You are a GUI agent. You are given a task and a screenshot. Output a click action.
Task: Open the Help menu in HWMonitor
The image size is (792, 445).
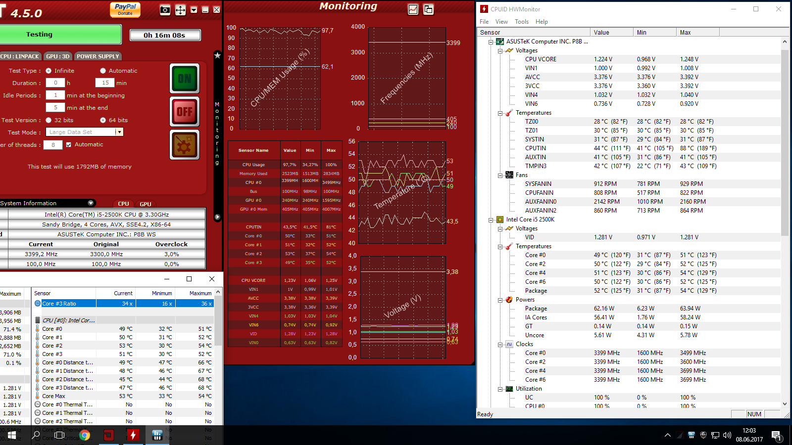click(x=542, y=22)
